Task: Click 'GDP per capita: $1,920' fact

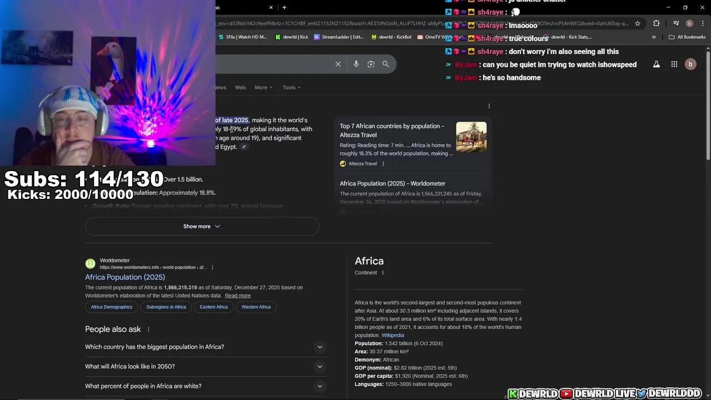Action: click(411, 376)
